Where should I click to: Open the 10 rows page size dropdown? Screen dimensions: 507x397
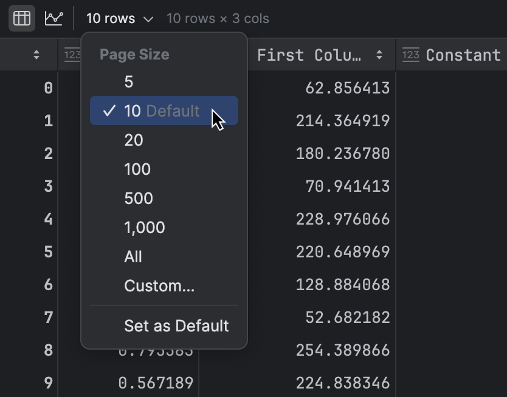[x=119, y=18]
